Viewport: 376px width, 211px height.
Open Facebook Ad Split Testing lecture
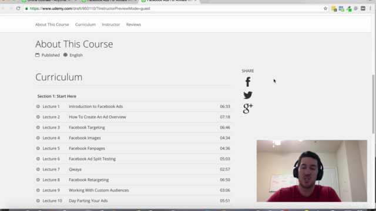point(92,159)
